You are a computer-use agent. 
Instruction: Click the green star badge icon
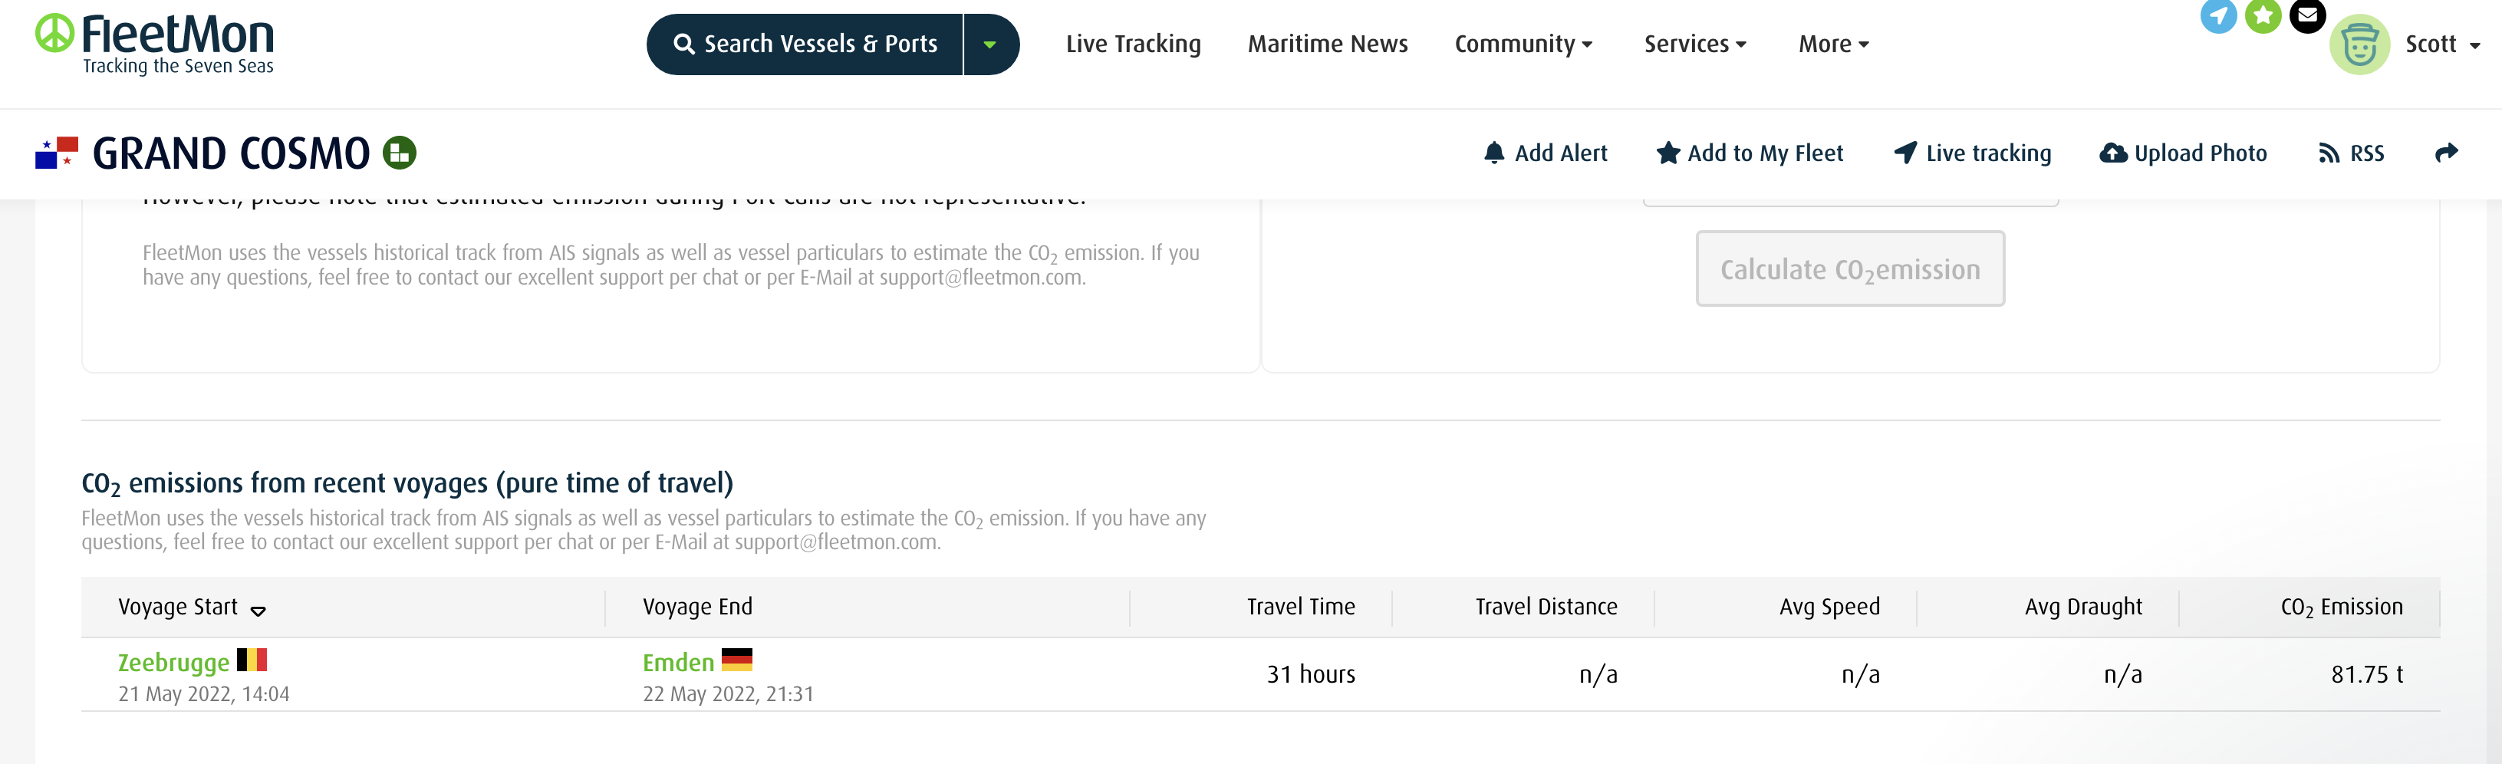pos(2263,15)
